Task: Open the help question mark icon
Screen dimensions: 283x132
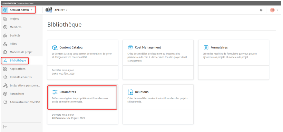Action: point(261,10)
